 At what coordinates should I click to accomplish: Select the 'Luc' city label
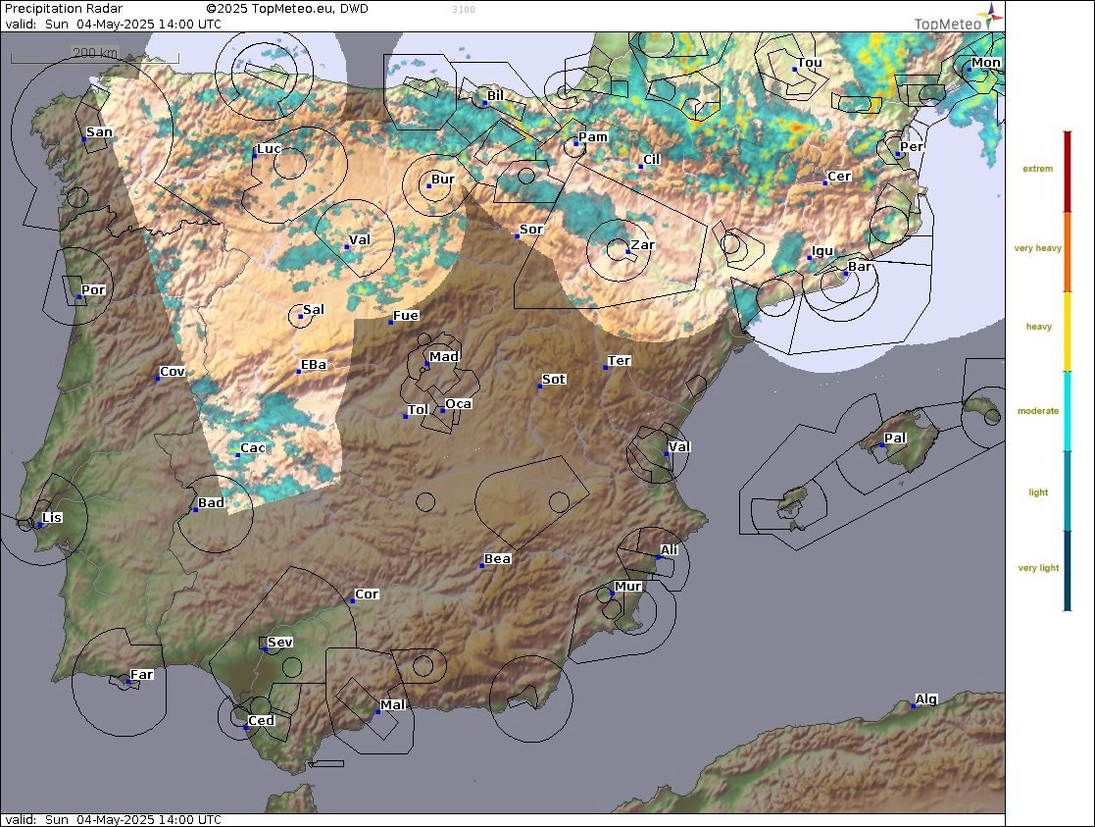[269, 149]
